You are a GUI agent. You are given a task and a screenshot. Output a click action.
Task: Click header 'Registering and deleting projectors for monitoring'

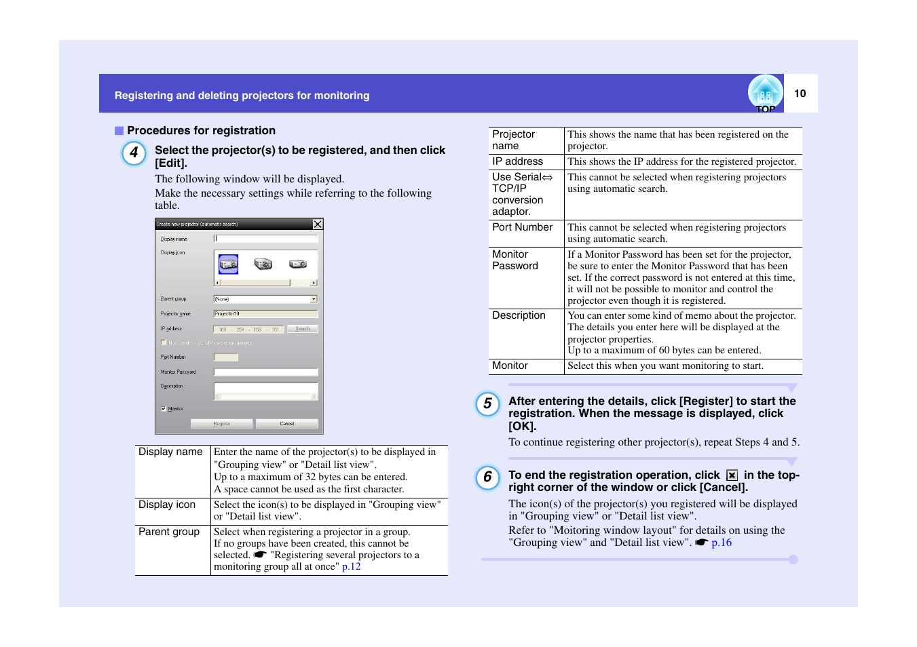point(242,96)
